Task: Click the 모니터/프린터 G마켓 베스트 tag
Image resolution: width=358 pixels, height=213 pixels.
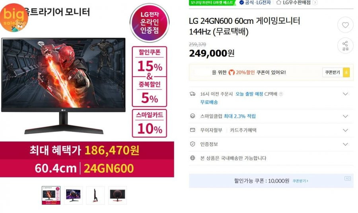Action: [x=212, y=2]
